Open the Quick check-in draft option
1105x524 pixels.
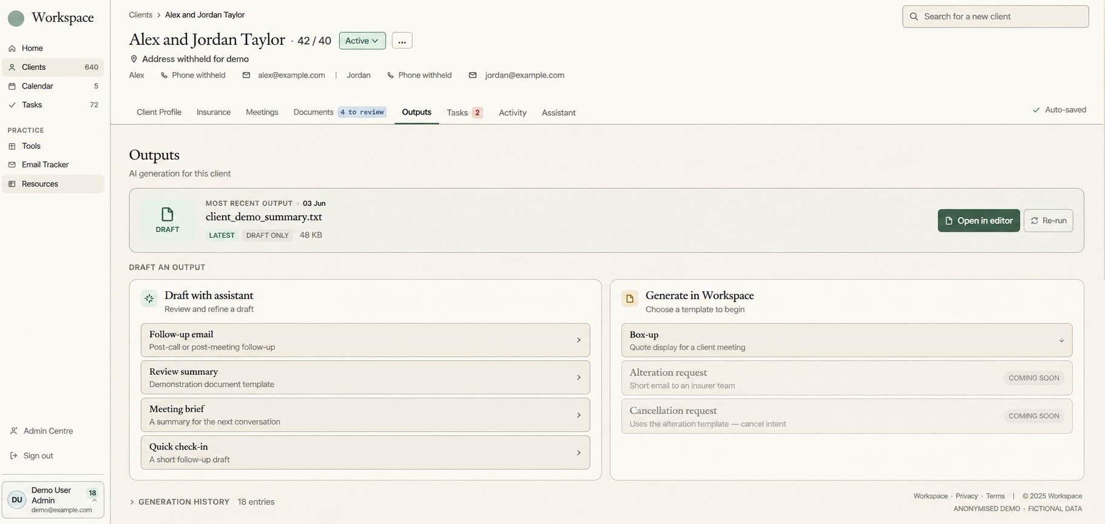365,452
